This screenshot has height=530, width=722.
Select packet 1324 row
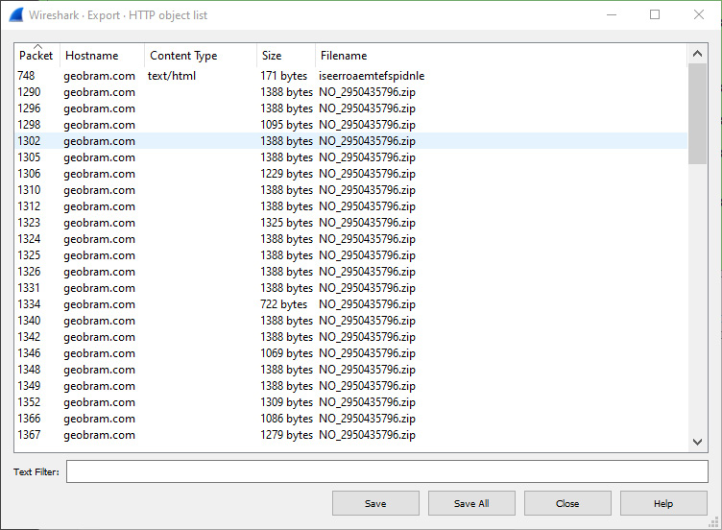[350, 239]
